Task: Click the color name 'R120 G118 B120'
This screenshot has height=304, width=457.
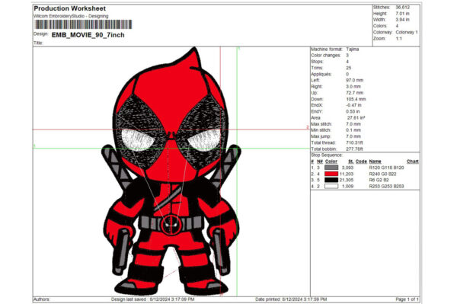Action: [x=386, y=168]
